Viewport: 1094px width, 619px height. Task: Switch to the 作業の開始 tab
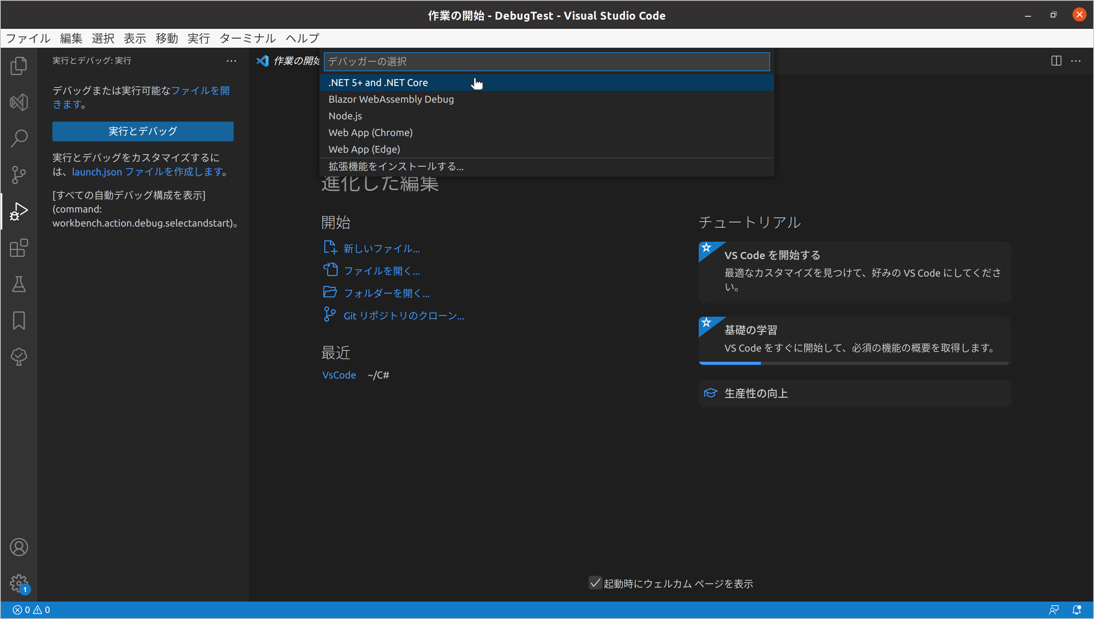pyautogui.click(x=294, y=61)
